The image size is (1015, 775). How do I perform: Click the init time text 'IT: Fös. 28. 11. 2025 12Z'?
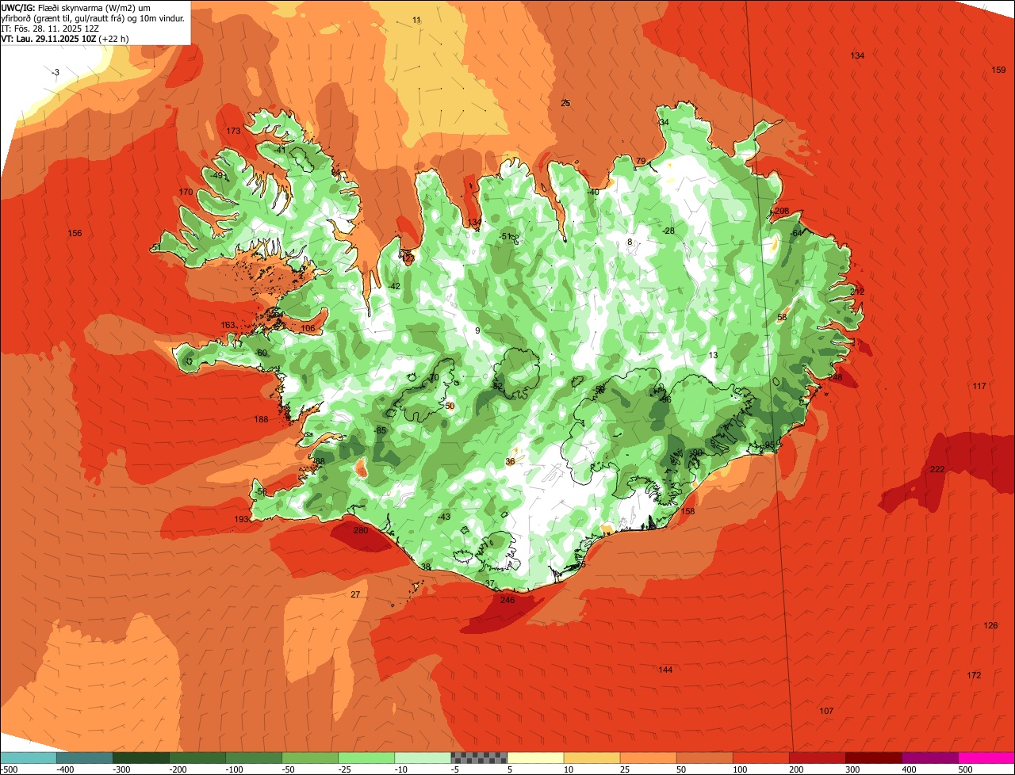point(51,28)
